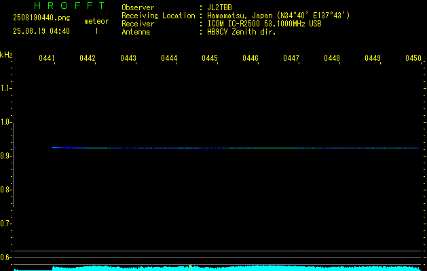Click the observer callsign JL2TBB
This screenshot has height=271, width=427.
(219, 7)
